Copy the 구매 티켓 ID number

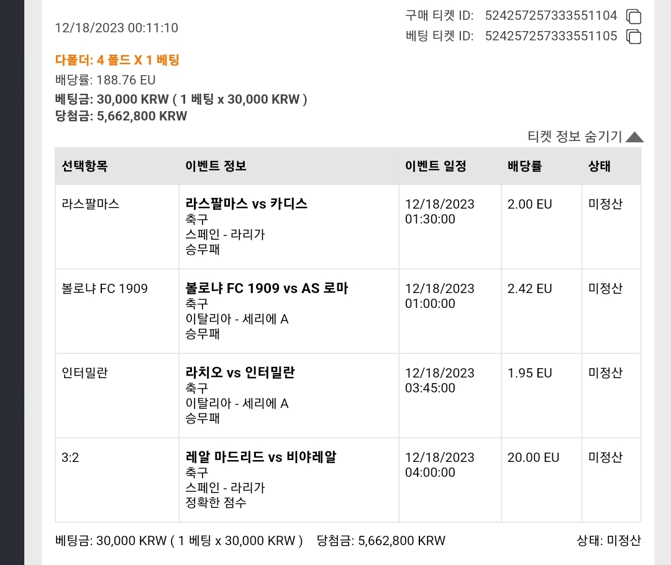(x=633, y=16)
